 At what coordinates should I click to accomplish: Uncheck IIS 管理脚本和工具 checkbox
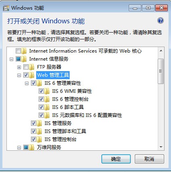click(33, 131)
